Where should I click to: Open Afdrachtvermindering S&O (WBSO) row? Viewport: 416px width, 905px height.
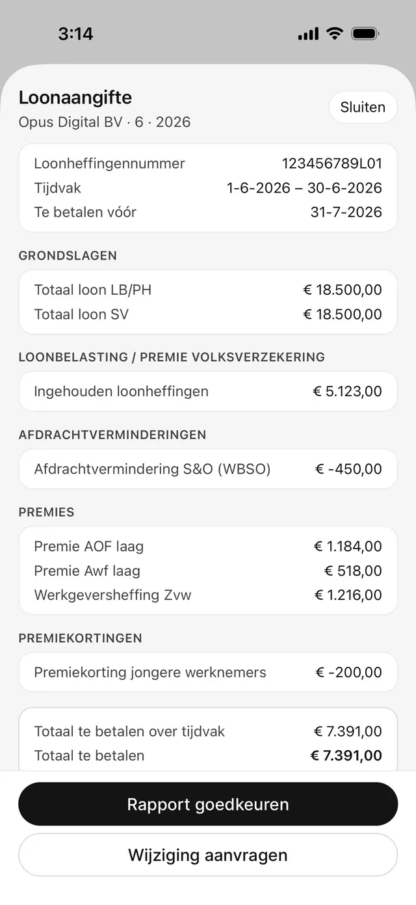(x=208, y=468)
